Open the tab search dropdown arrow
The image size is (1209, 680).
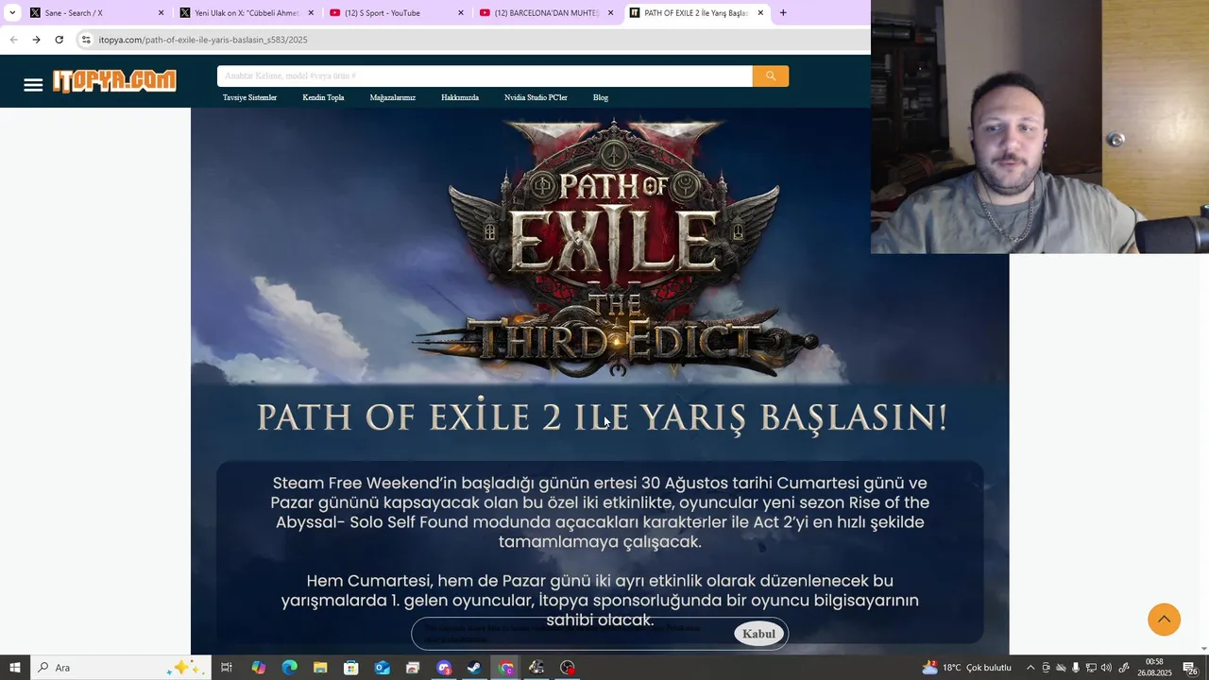click(x=12, y=13)
